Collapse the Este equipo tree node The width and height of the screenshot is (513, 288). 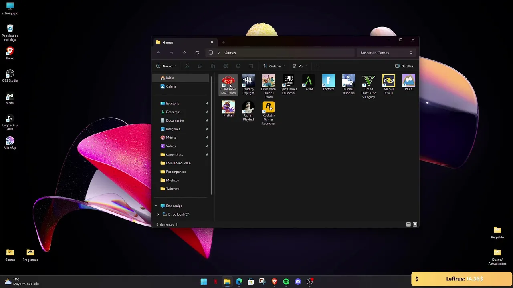156,206
